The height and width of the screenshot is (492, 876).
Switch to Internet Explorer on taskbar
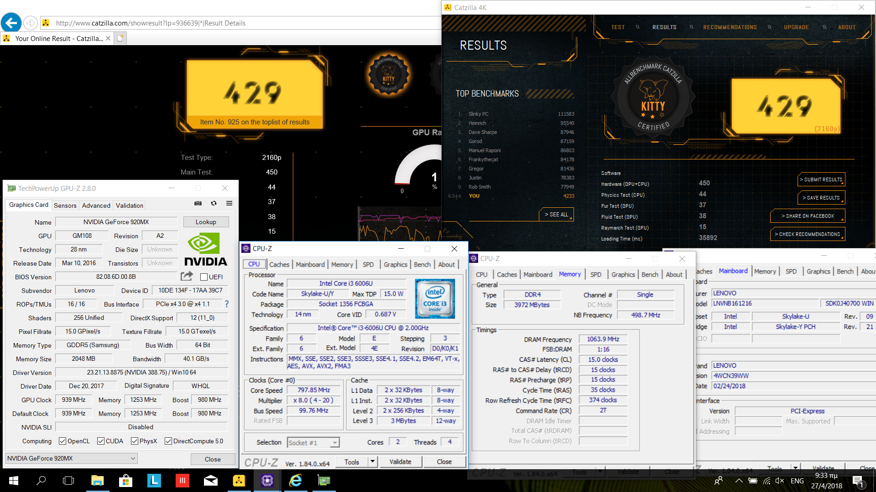pos(295,481)
